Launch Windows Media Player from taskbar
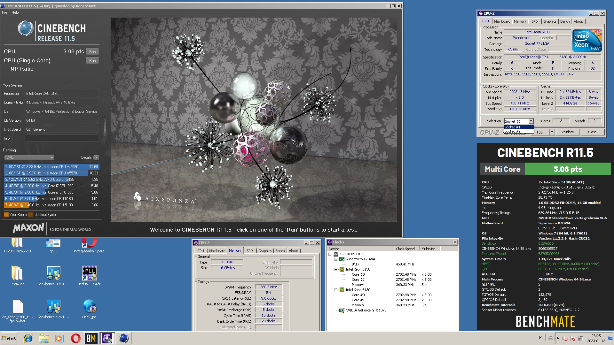The image size is (614, 345). tap(59, 338)
